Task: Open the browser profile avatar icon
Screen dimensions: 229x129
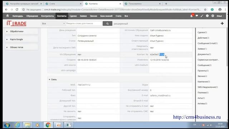Action: click(220, 10)
